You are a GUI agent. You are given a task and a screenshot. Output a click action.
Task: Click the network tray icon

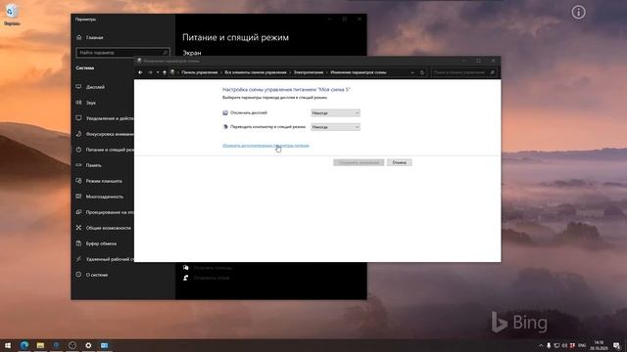[x=556, y=345]
